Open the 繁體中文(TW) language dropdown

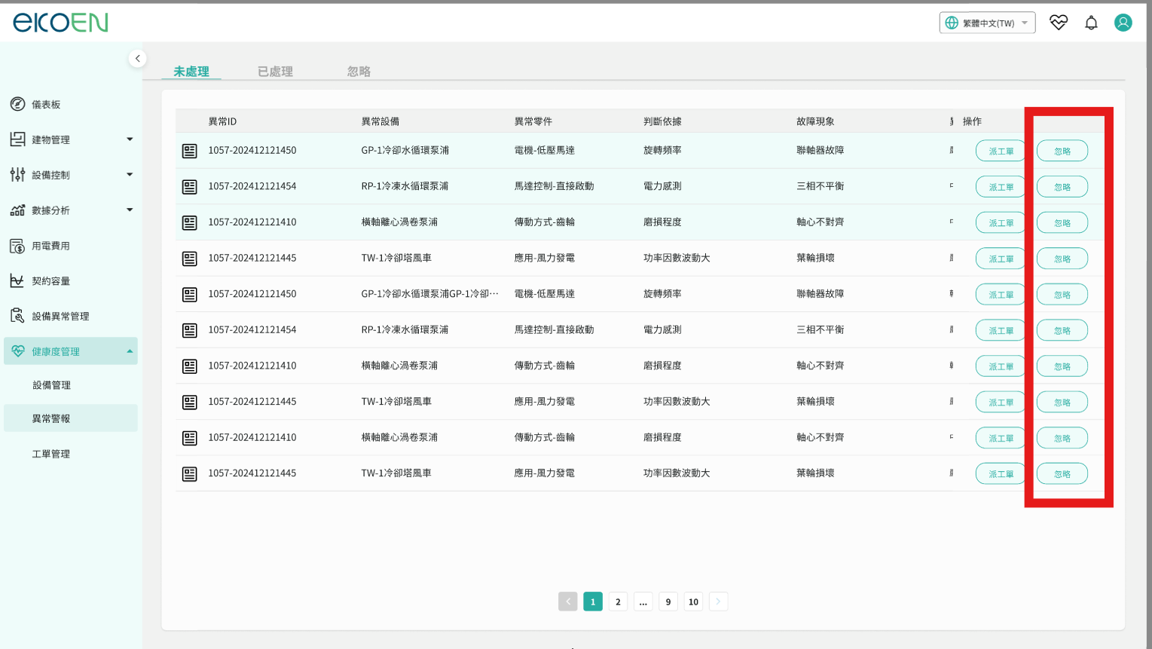pyautogui.click(x=987, y=23)
